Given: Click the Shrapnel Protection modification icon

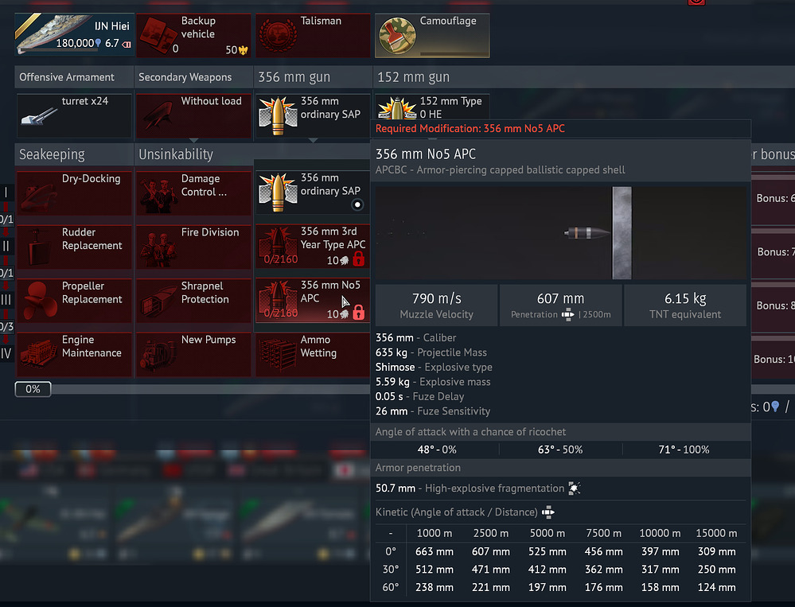Looking at the screenshot, I should 158,301.
